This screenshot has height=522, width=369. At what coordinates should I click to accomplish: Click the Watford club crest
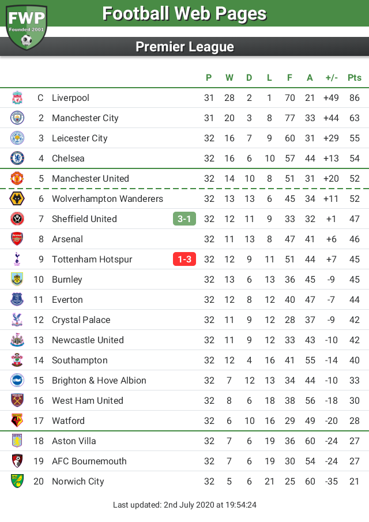pos(17,421)
